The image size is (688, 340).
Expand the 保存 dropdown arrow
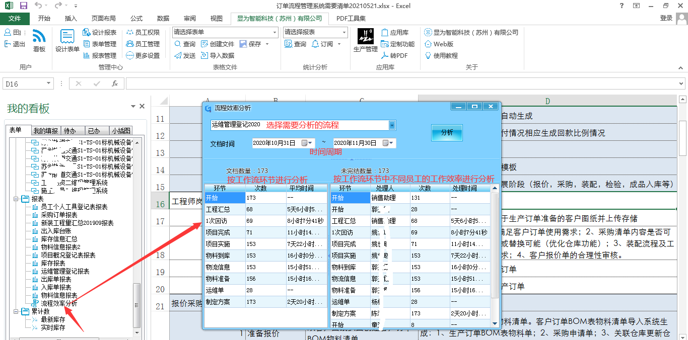point(267,44)
